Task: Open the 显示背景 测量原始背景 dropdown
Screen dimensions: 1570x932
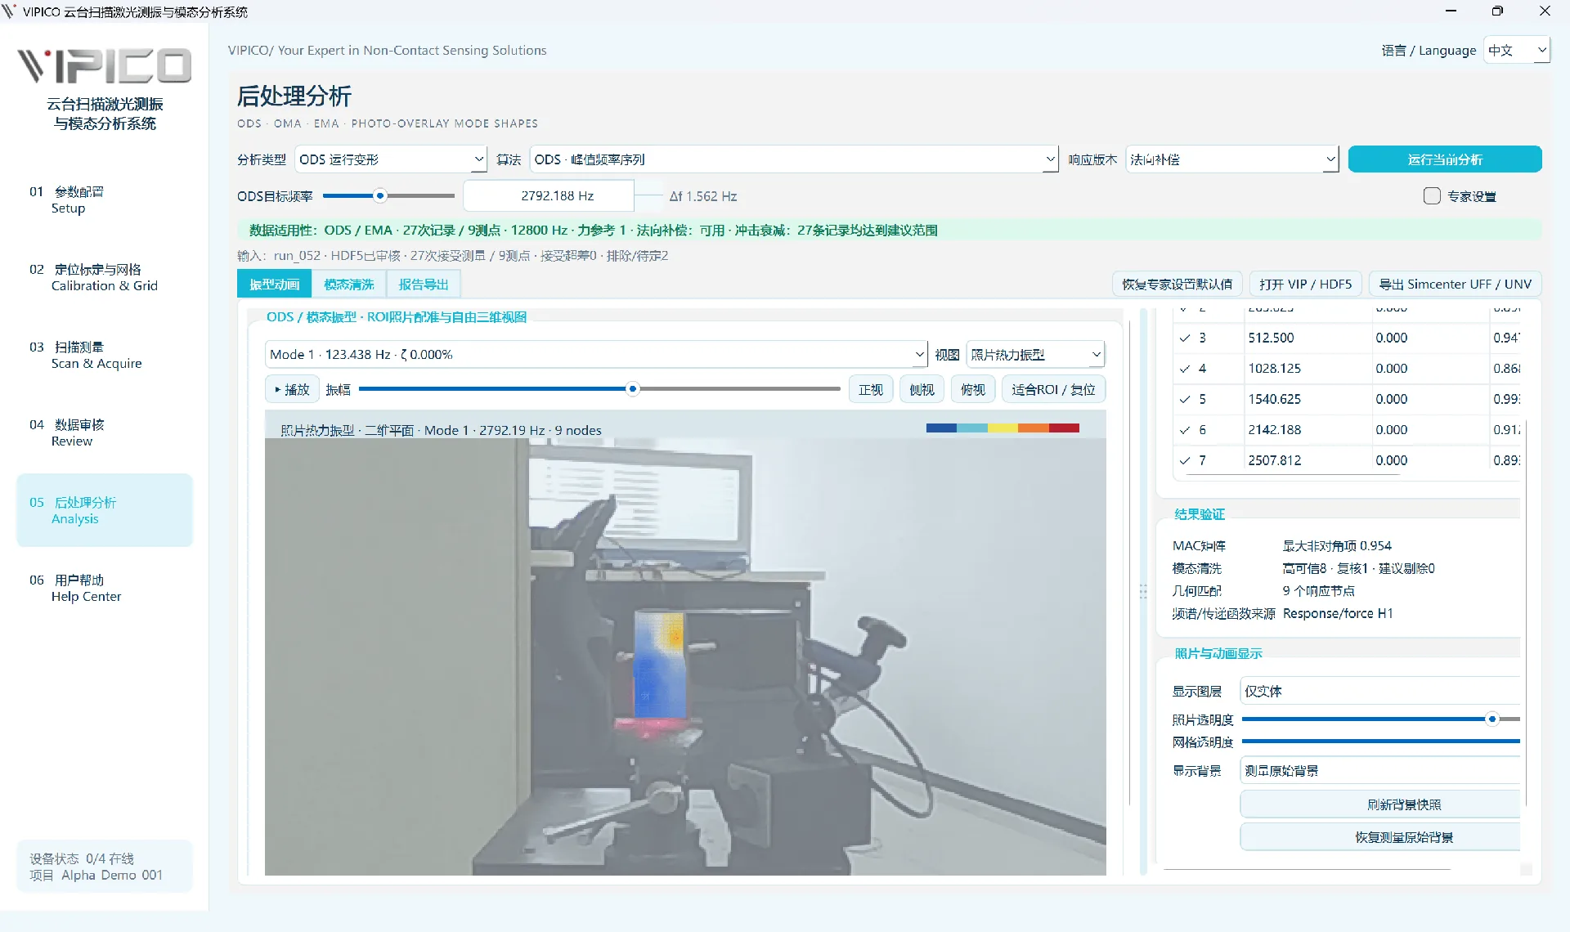Action: [x=1379, y=770]
